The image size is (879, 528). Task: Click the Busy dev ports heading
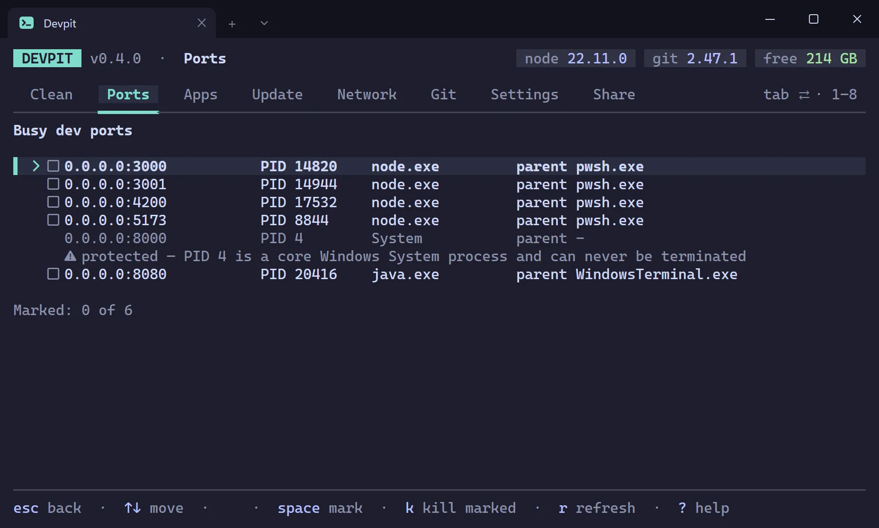(73, 131)
